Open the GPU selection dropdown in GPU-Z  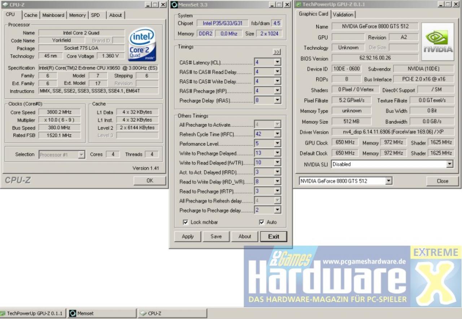click(x=388, y=181)
